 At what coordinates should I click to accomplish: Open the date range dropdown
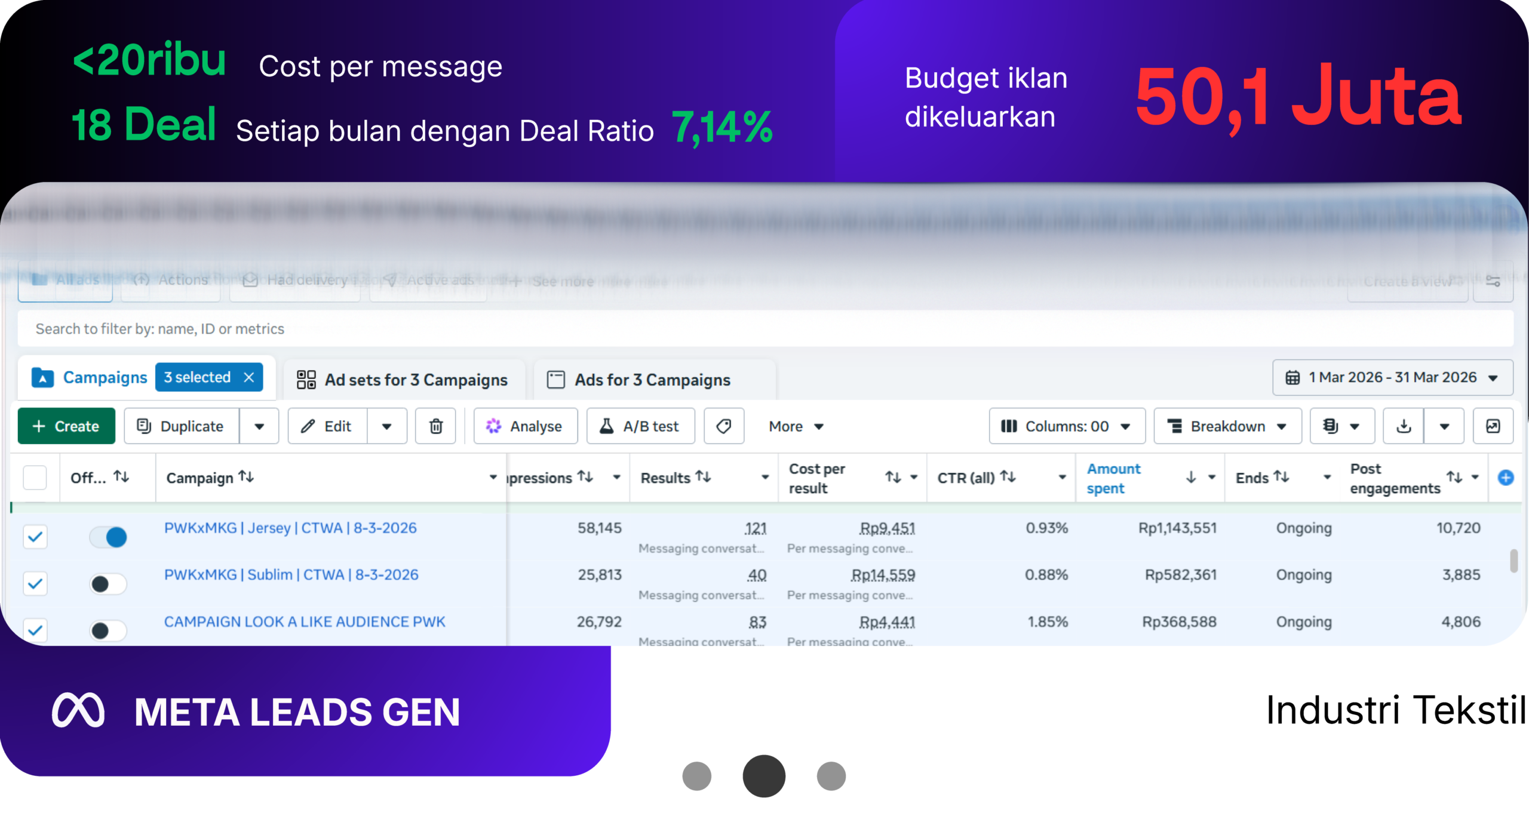(1393, 377)
